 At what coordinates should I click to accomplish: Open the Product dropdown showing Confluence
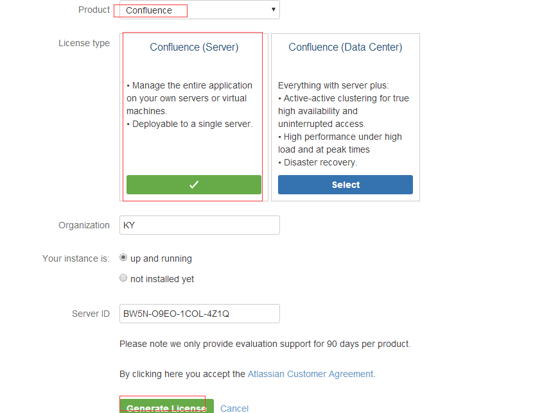point(200,10)
